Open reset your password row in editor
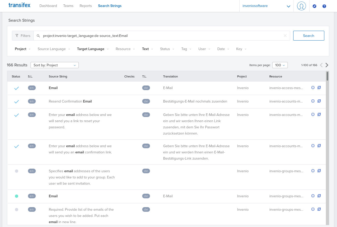Image resolution: width=337 pixels, height=227 pixels. 319,114
